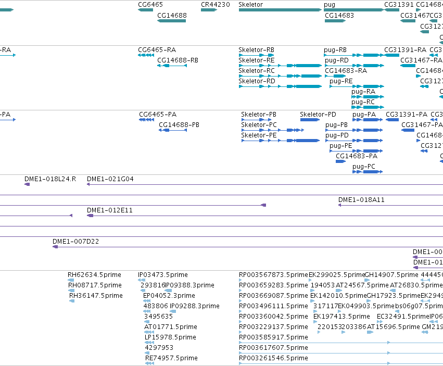
Task: Select the "DME1-021G04" BAC label
Action: click(x=110, y=179)
